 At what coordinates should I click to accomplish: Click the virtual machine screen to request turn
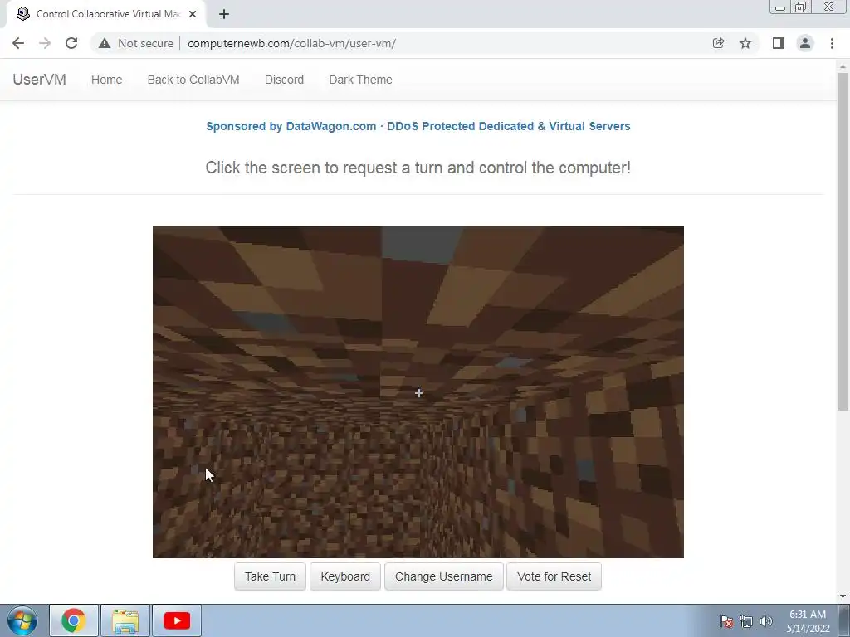click(418, 392)
